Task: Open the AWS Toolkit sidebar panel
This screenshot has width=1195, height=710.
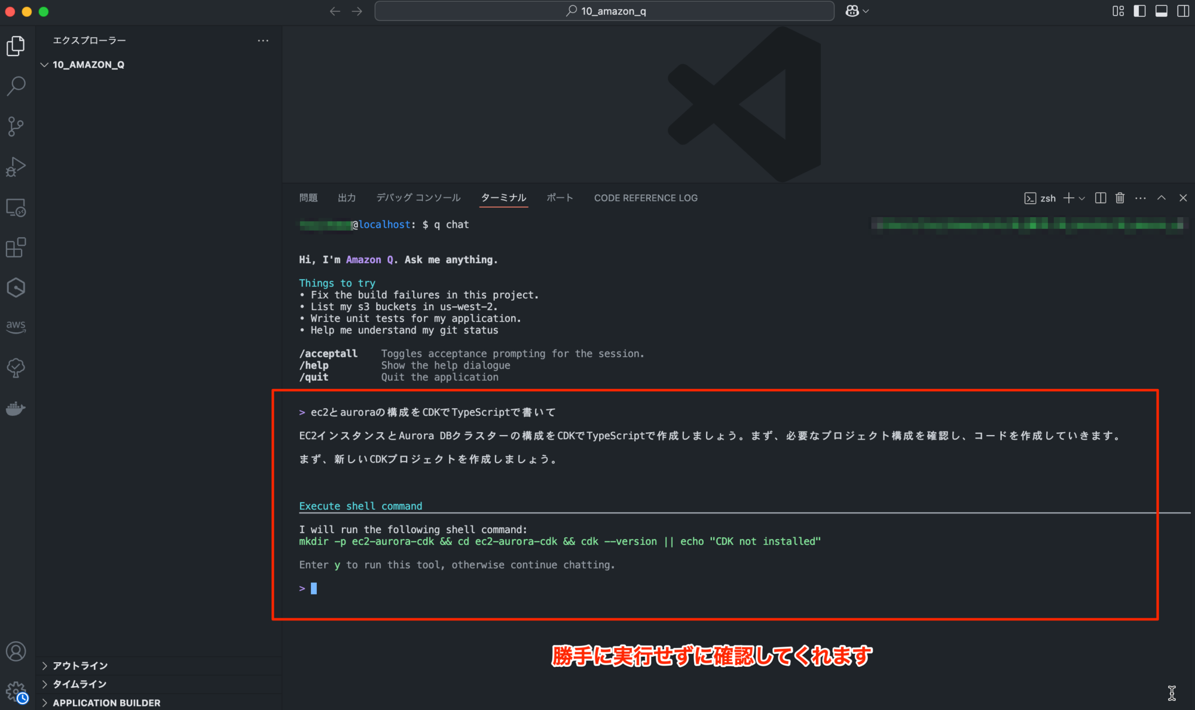Action: [x=16, y=327]
